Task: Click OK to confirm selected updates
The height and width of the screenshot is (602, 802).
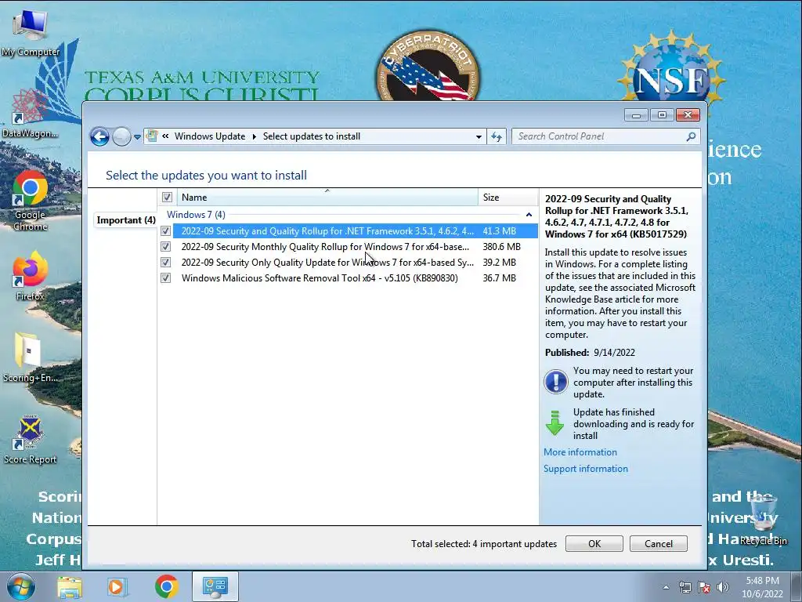Action: 594,544
